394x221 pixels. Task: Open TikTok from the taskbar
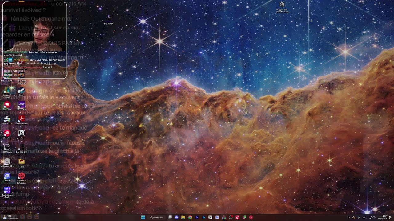point(237,217)
